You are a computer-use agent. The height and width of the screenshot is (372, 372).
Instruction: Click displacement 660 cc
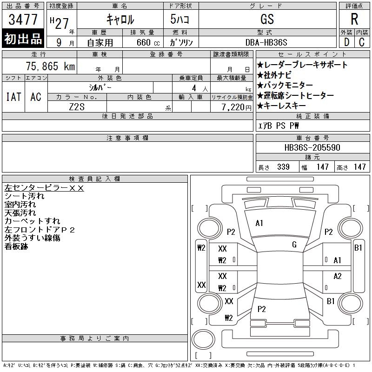(x=148, y=43)
